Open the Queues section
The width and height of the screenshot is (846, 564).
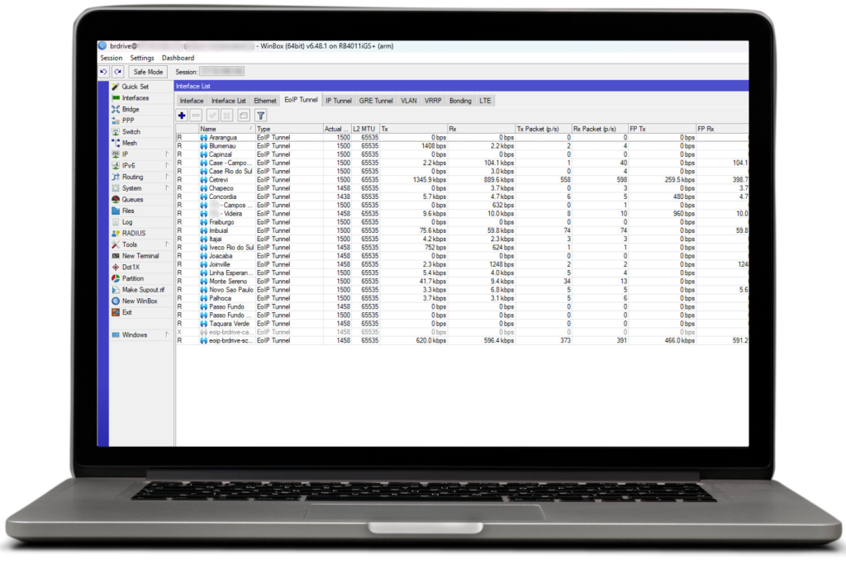(132, 200)
